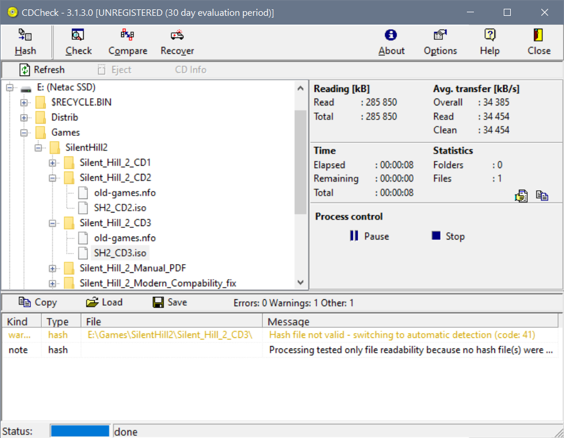Expand the $RECYCLE.BIN folder node
This screenshot has height=438, width=564.
[x=24, y=102]
